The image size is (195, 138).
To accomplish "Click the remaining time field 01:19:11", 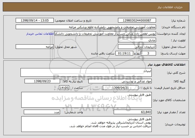I will 124,53.
